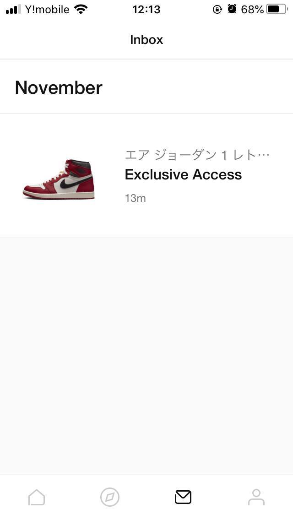Tap the 13m timestamp

click(135, 198)
